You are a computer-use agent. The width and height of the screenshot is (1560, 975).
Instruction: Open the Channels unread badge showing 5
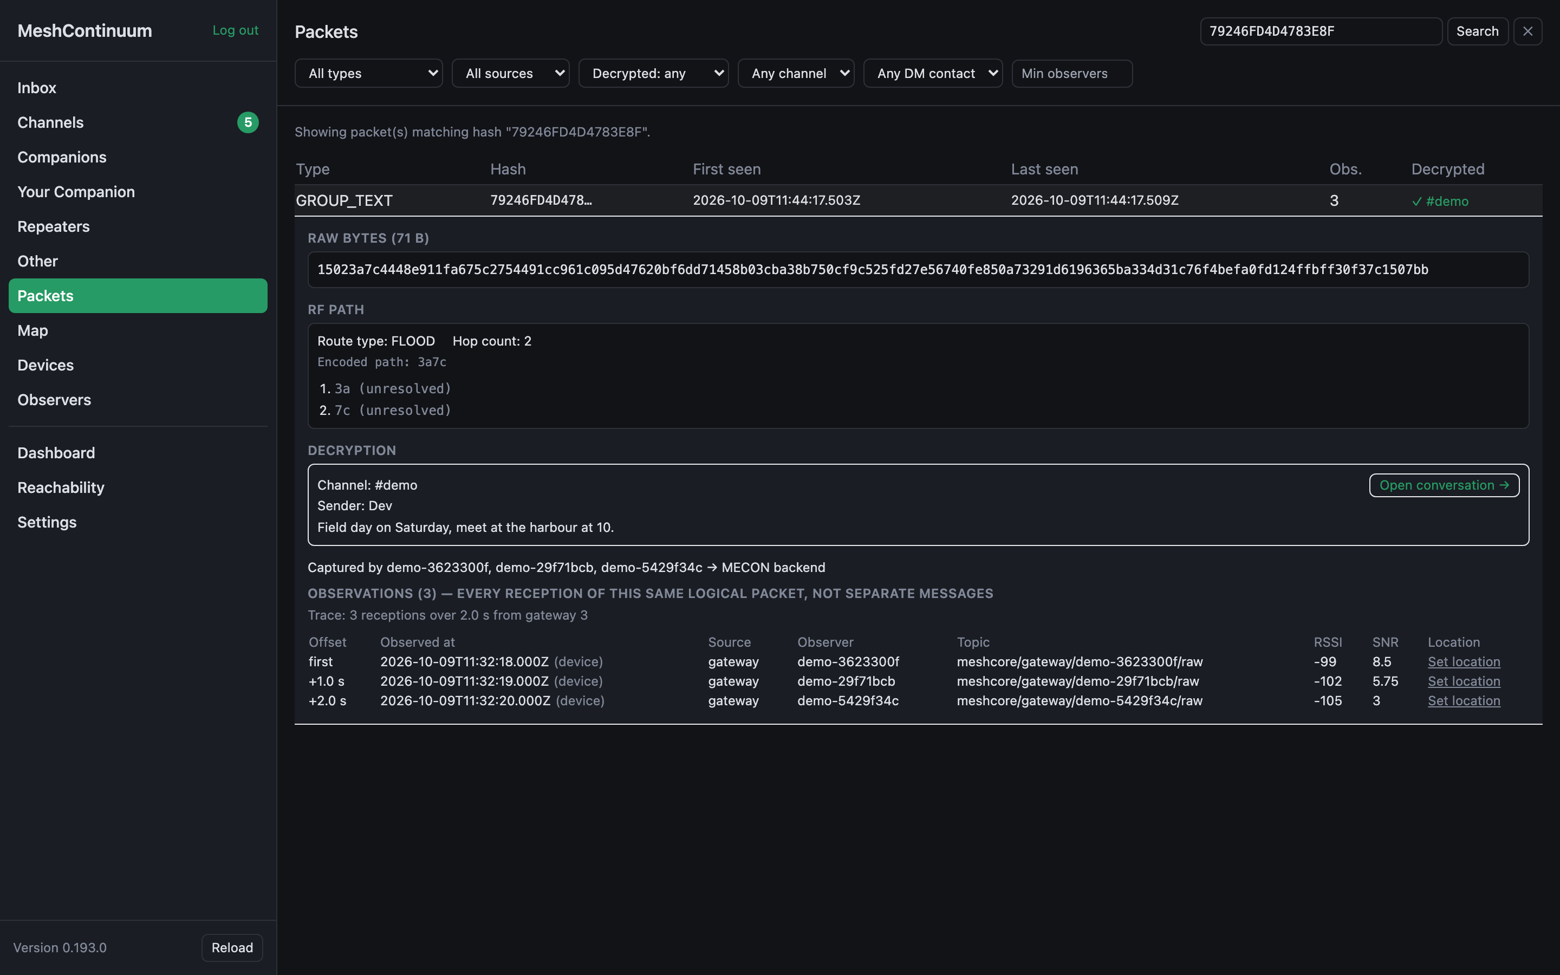(248, 122)
